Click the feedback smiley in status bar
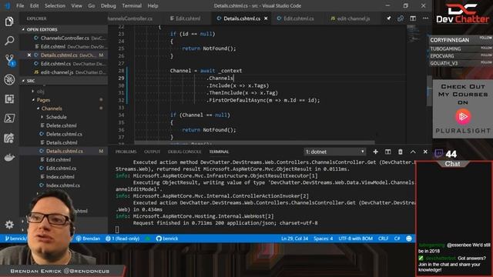493x277 pixels. coord(409,239)
